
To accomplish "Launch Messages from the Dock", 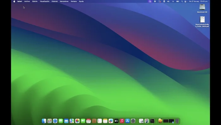I will coord(61,121).
